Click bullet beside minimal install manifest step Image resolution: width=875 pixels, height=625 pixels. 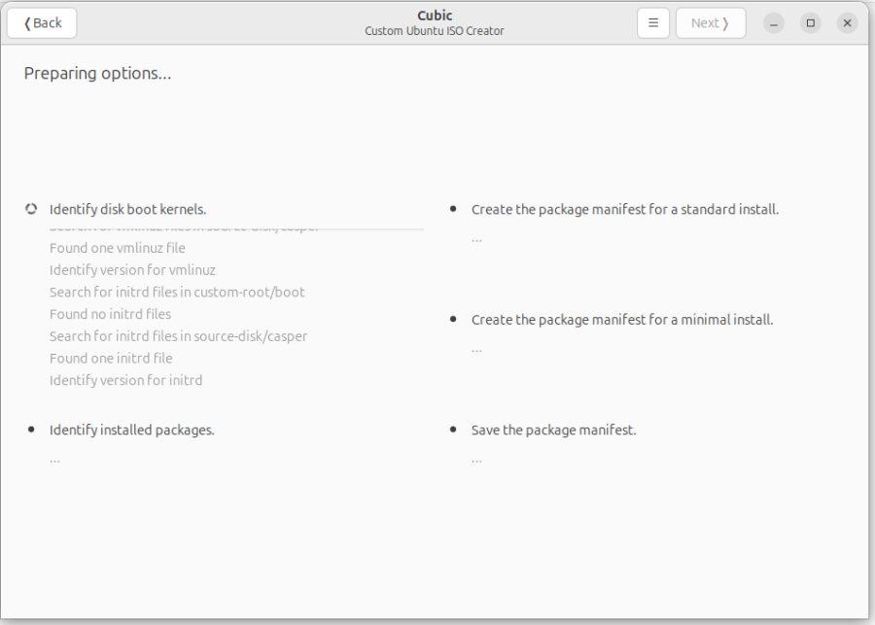coord(453,319)
